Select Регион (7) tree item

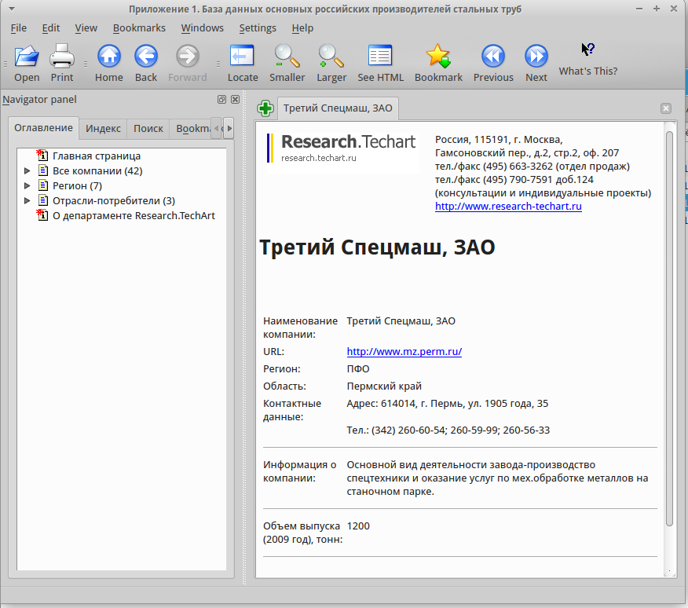[77, 185]
